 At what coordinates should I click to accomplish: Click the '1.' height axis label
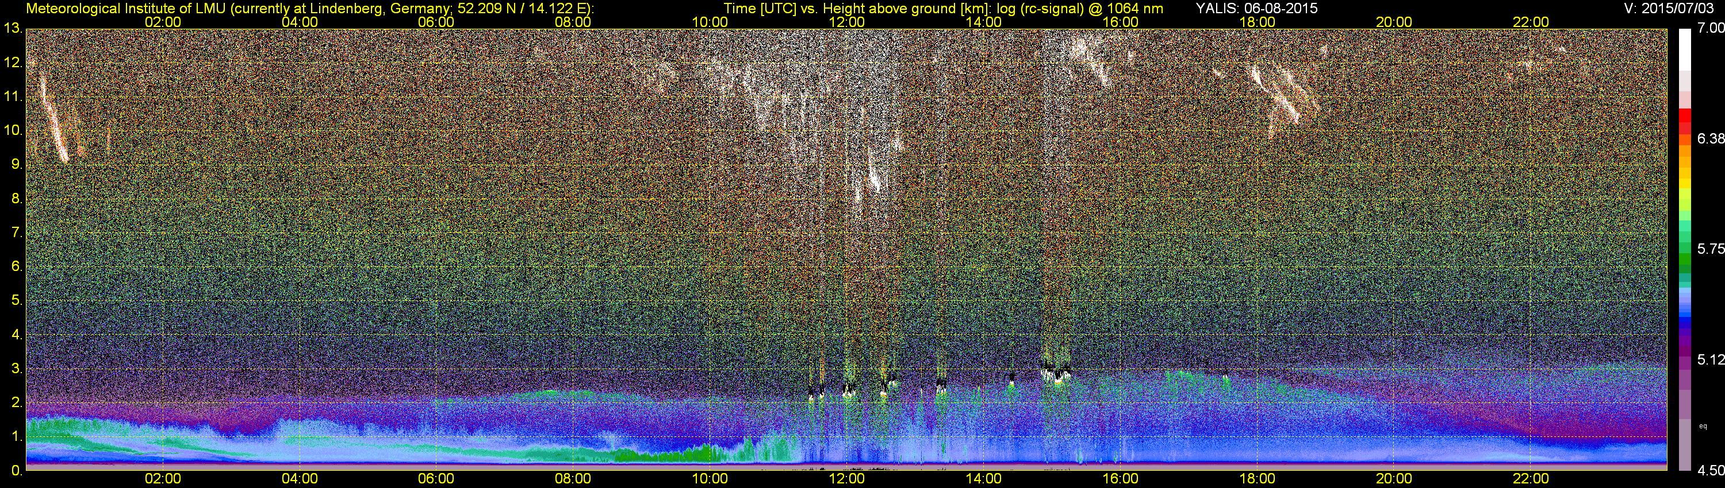17,436
